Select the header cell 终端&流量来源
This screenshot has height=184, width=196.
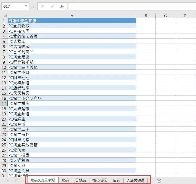72,21
